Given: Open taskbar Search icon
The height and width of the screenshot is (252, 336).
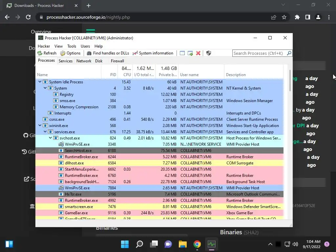Looking at the screenshot, I should (x=139, y=244).
